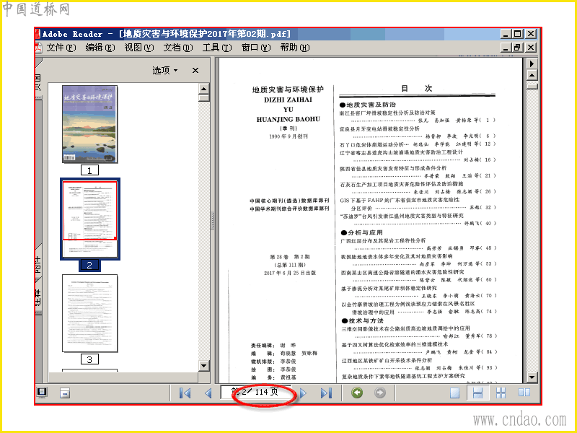Switch to the 附件 side tab
577x433 pixels.
click(38, 263)
